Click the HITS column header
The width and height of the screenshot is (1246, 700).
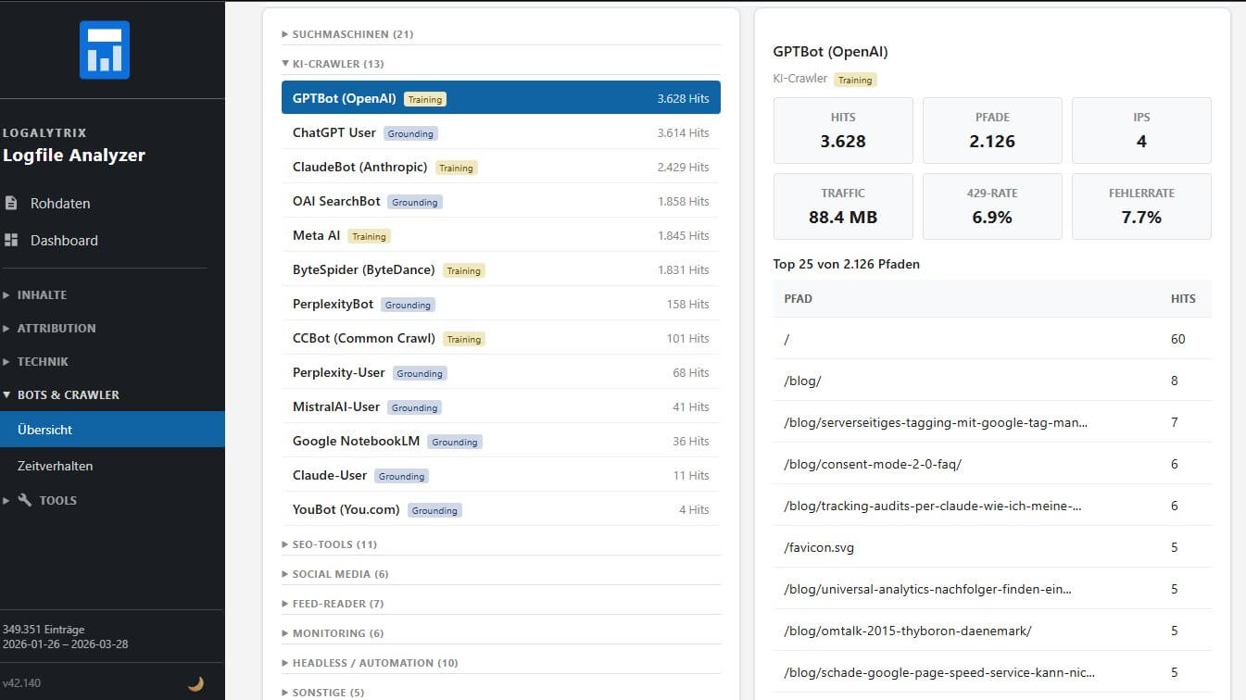point(1183,298)
